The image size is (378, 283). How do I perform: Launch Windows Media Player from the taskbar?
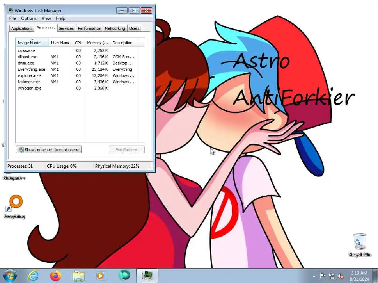[x=101, y=276]
